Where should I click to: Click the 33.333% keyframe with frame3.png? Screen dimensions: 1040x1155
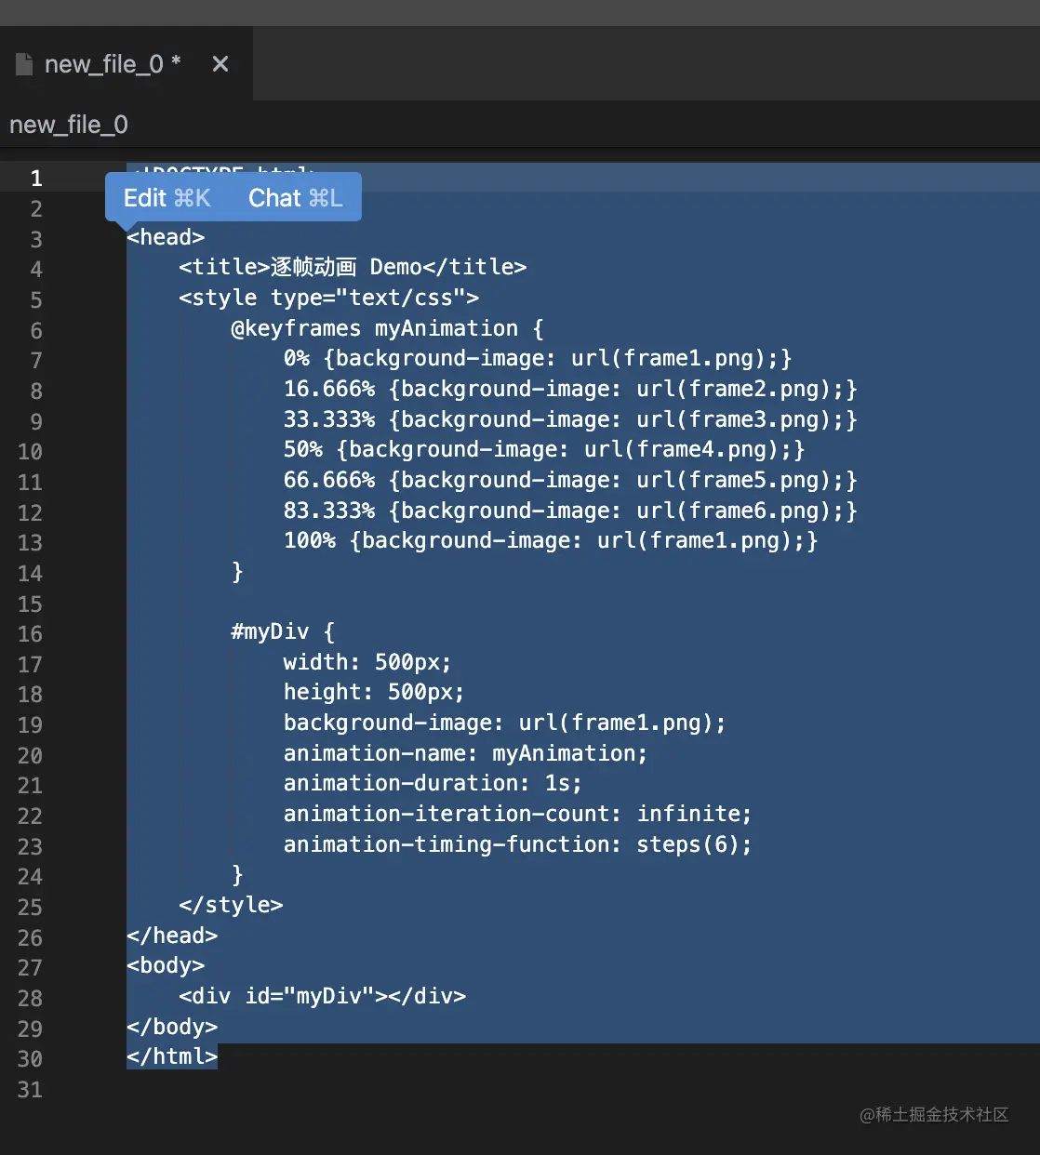click(x=570, y=419)
